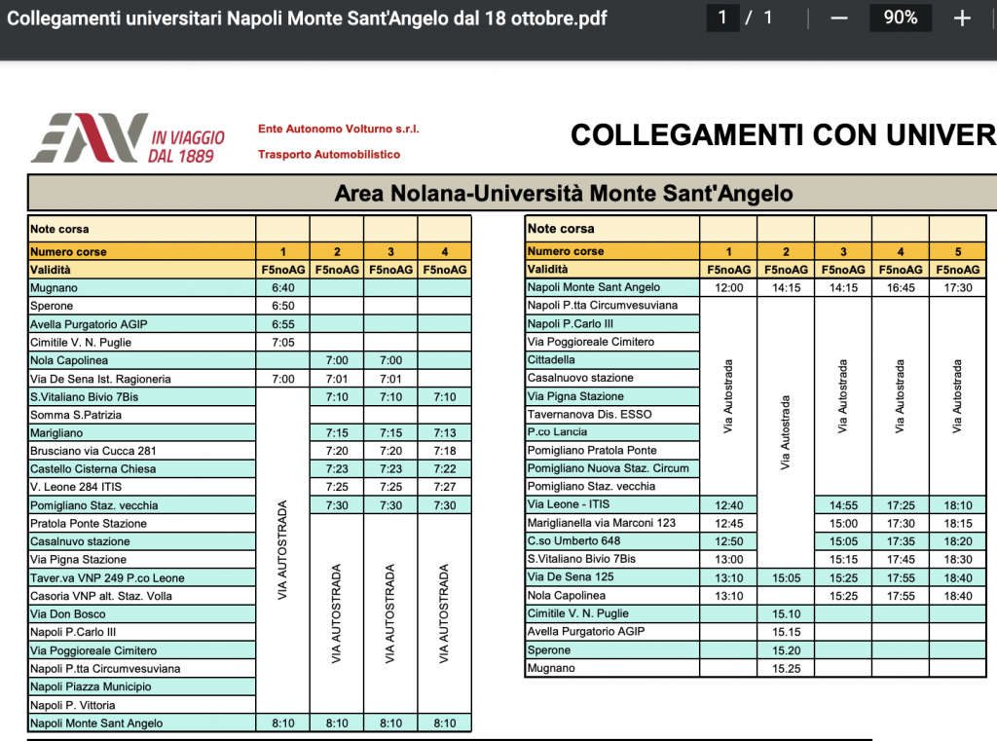
Task: Select the 'Pomigliano Pratola Ponte' stop
Action: point(592,450)
